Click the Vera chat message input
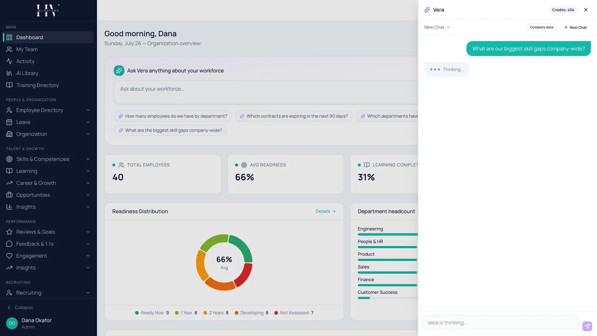Screen dimensions: 597x336 (x=501, y=323)
